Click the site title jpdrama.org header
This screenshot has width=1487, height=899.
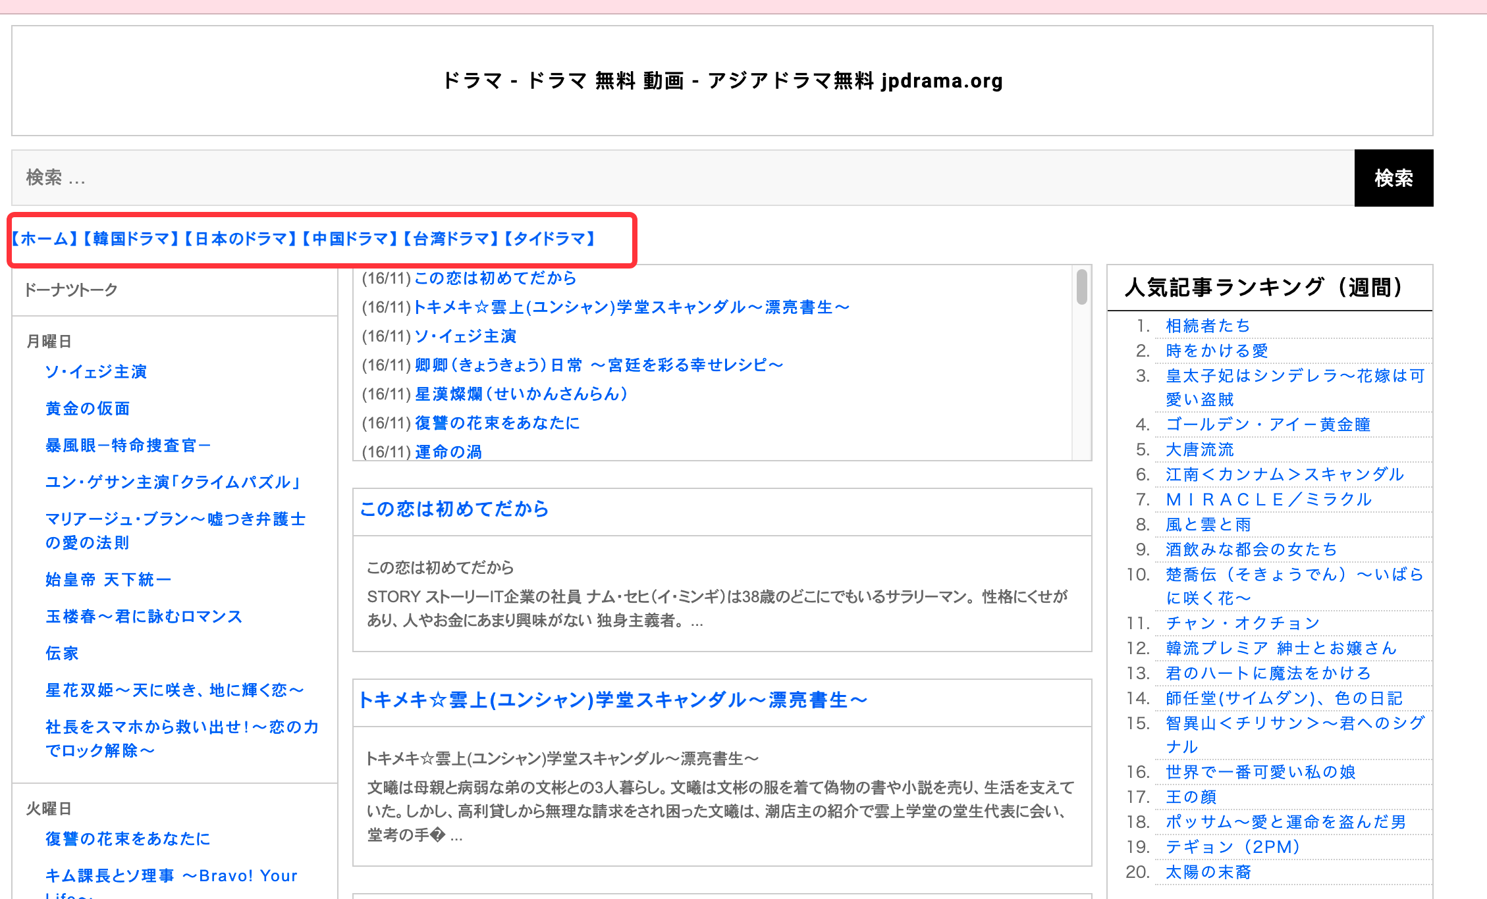(722, 81)
